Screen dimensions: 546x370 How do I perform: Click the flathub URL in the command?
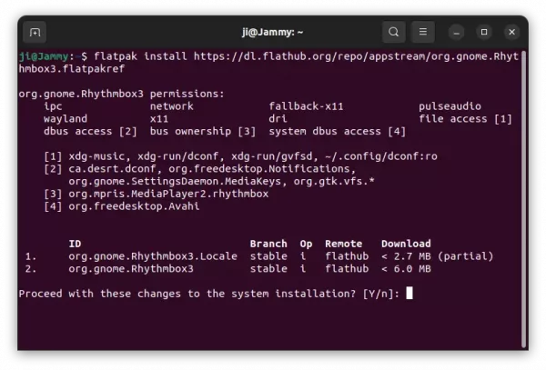[x=356, y=56]
